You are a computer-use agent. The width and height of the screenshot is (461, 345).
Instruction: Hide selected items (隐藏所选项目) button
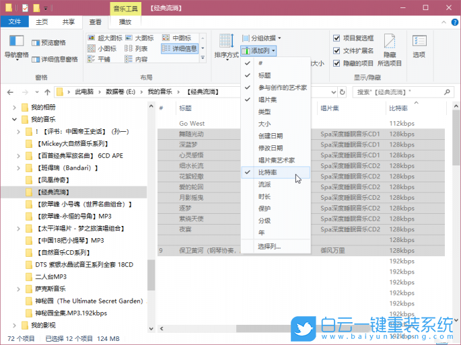390,50
